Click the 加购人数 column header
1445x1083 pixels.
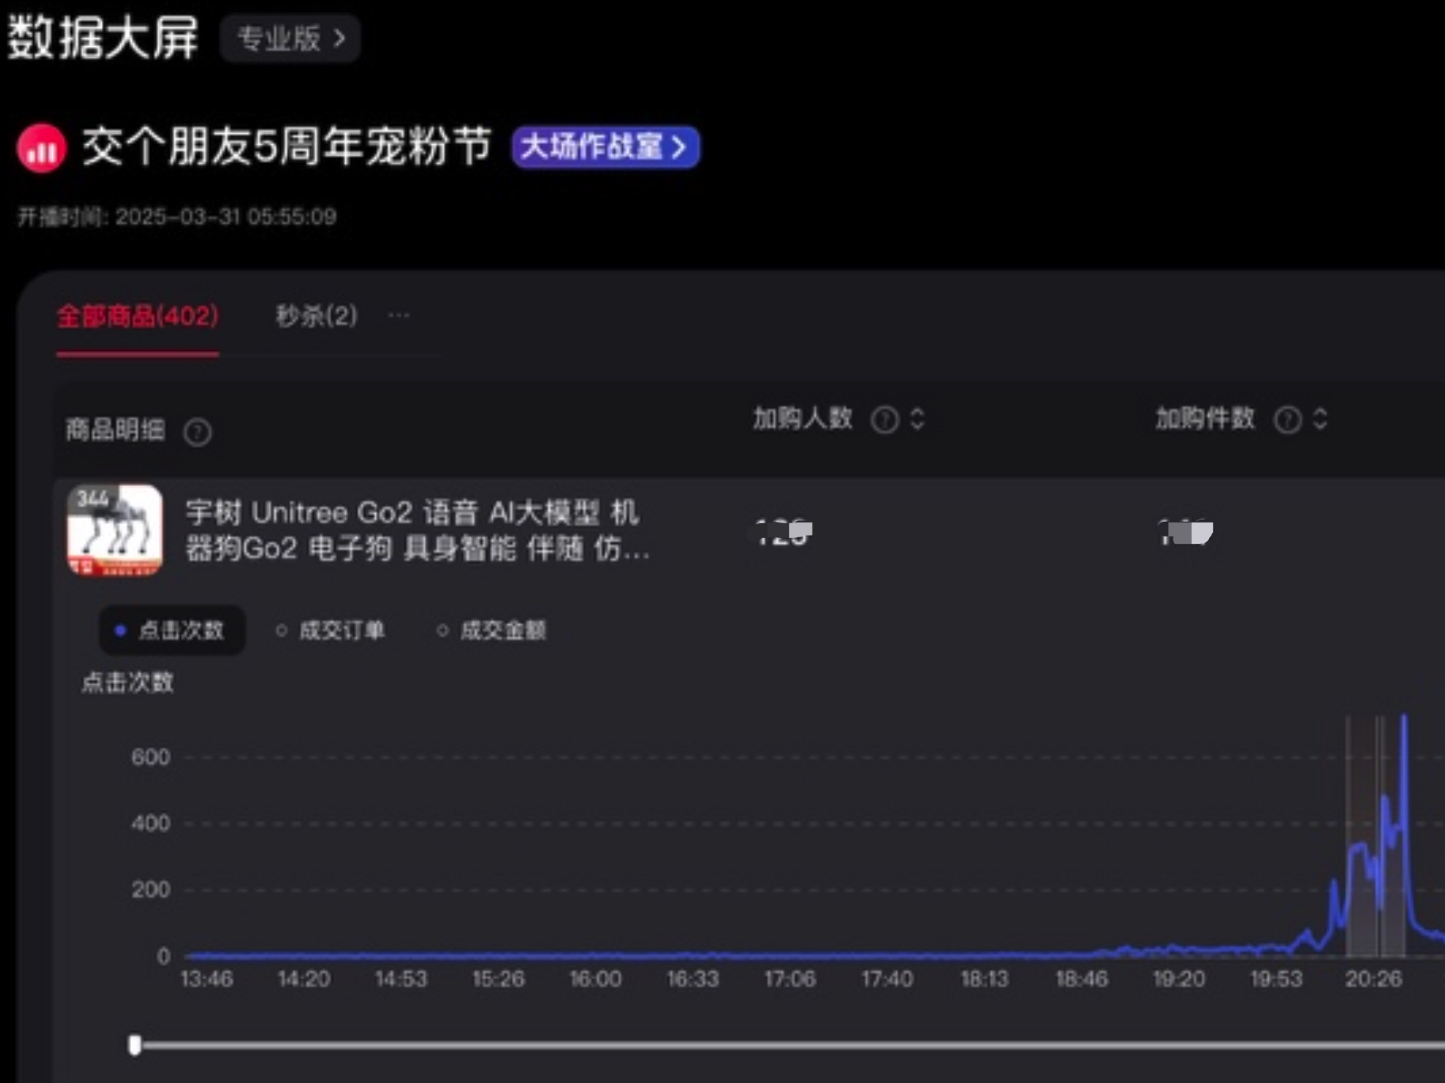pyautogui.click(x=802, y=419)
